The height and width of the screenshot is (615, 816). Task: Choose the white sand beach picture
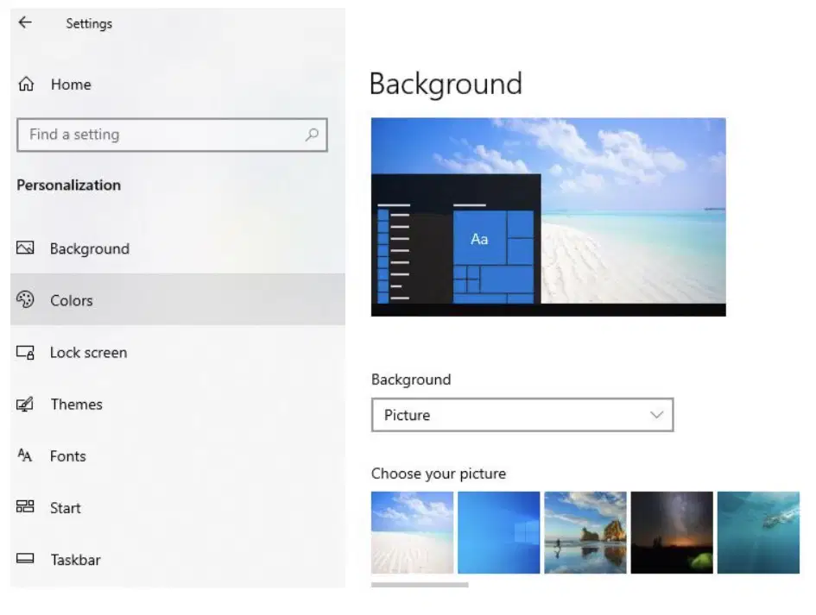[412, 532]
